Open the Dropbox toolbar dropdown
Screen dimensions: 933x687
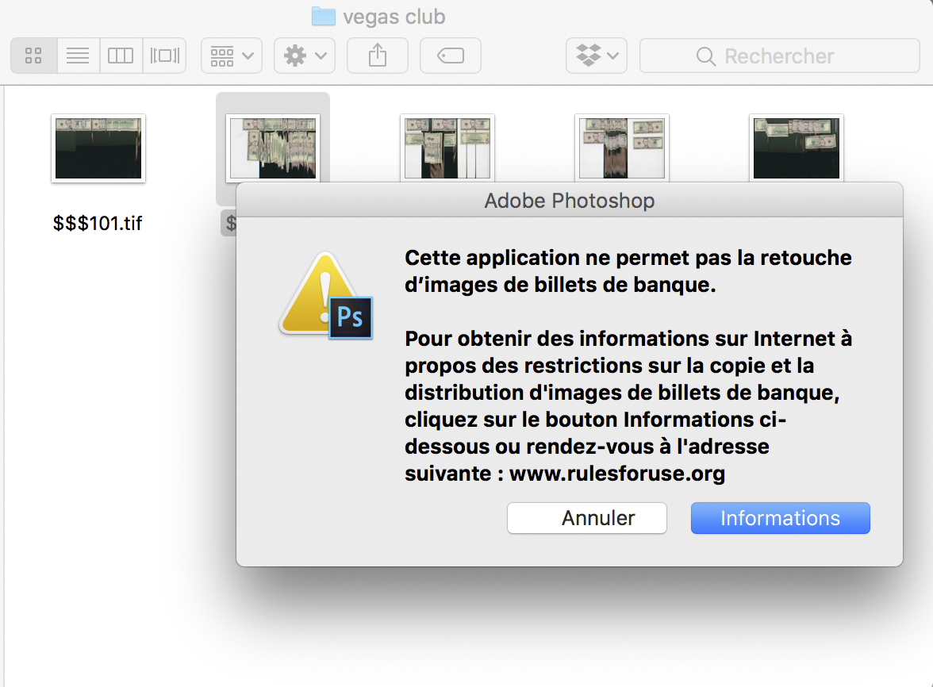597,56
